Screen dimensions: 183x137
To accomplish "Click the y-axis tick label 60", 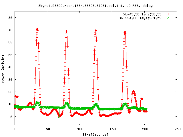I will 11,42.
